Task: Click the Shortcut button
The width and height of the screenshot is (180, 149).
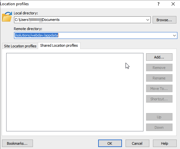Action: [x=159, y=99]
